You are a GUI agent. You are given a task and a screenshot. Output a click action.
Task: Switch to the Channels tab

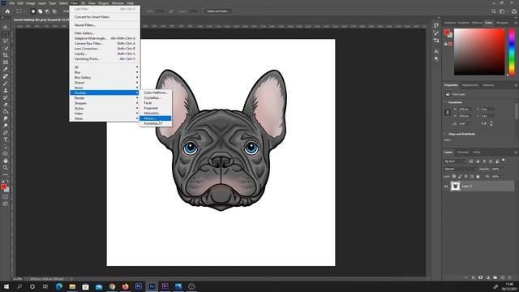(463, 152)
